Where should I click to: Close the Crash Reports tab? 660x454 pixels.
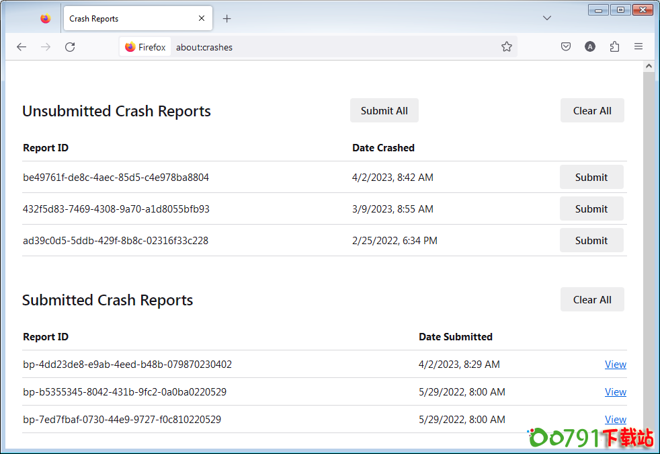pos(202,19)
